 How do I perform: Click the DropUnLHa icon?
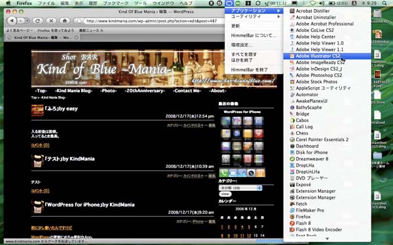pyautogui.click(x=292, y=172)
